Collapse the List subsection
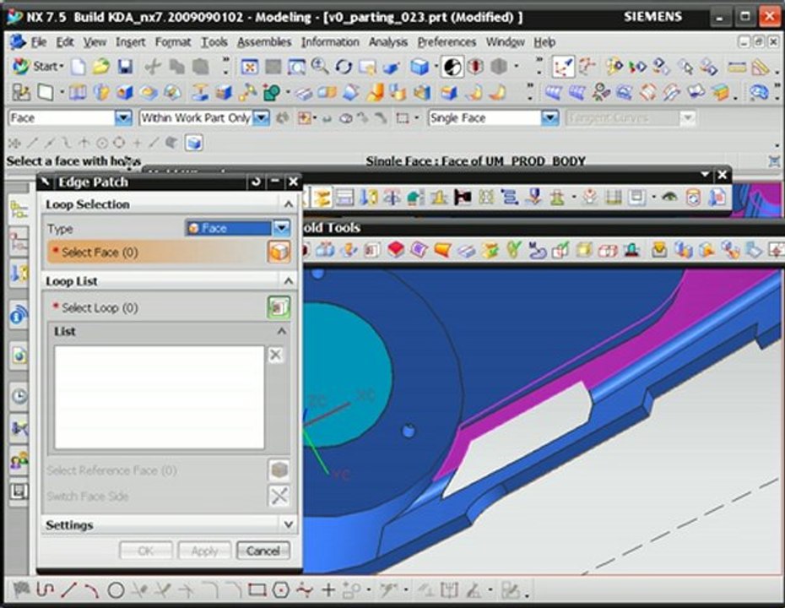This screenshot has width=785, height=608. coord(281,331)
